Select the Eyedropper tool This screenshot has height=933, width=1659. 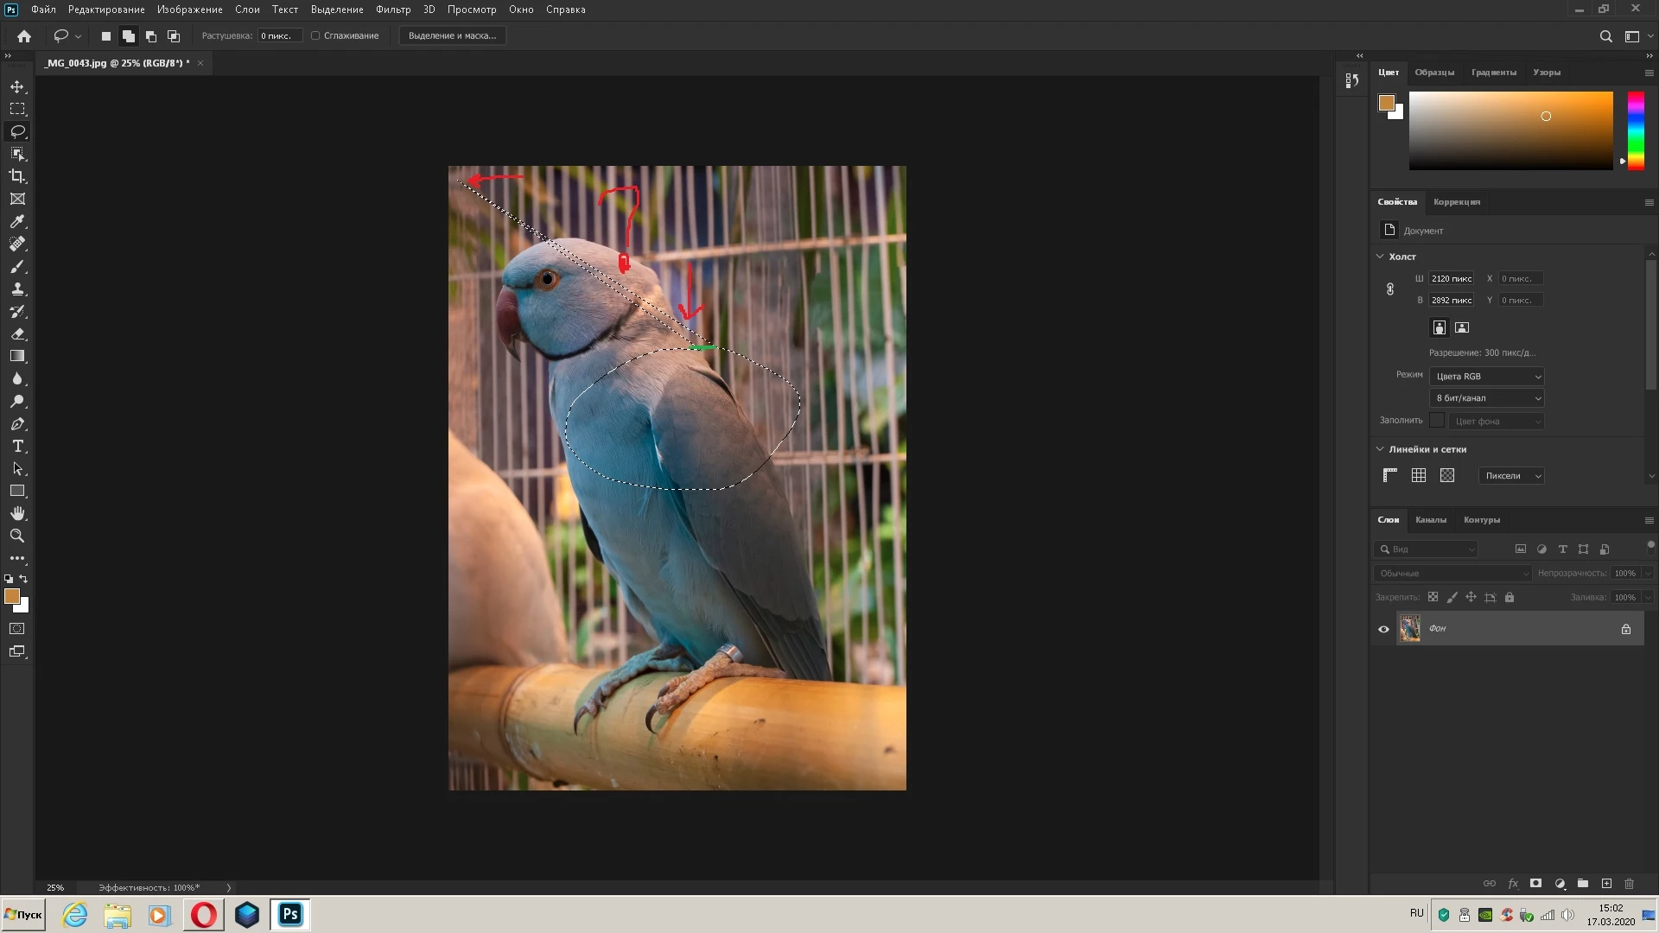[17, 221]
